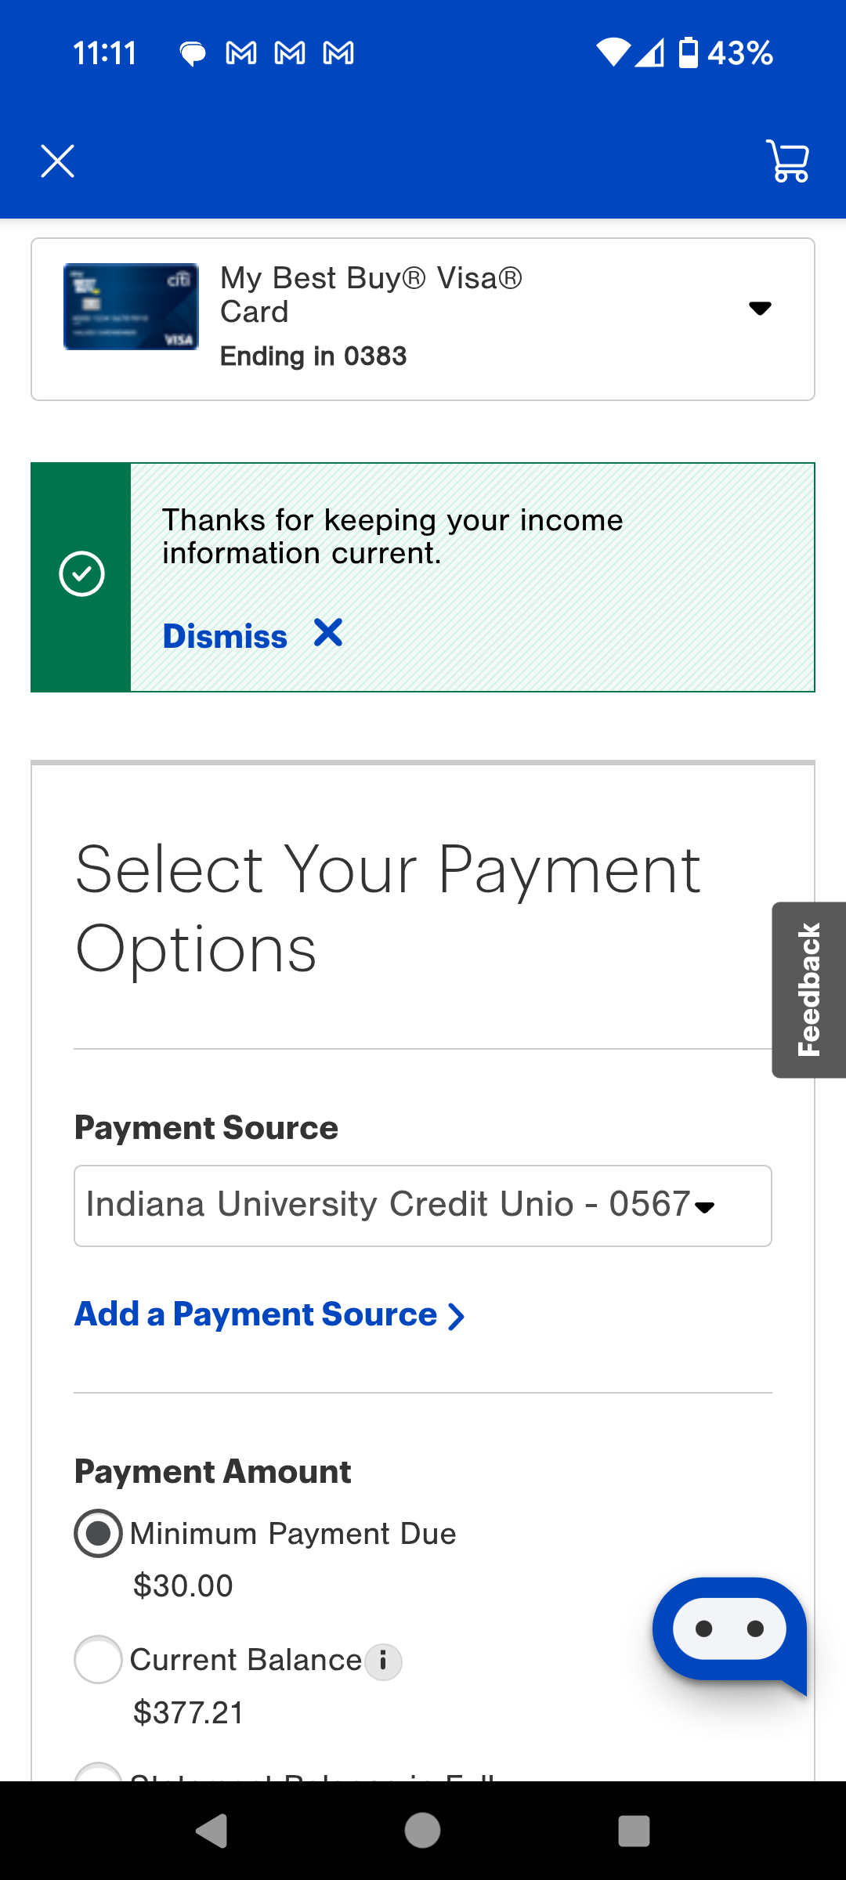Open the chat assistant bubble
Screen dimensions: 846x1880
pos(729,1631)
